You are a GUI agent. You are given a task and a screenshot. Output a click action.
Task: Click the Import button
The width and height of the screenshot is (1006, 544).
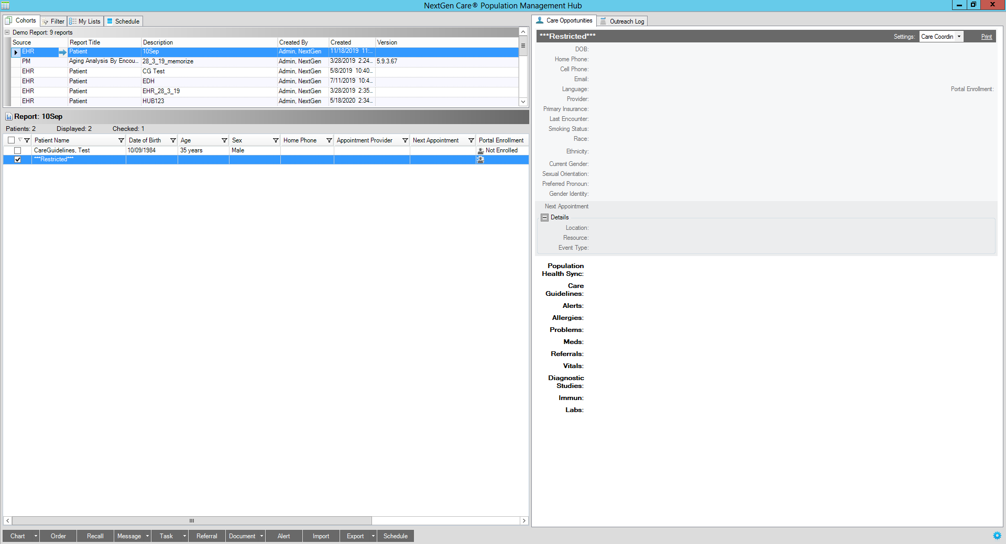click(x=321, y=536)
